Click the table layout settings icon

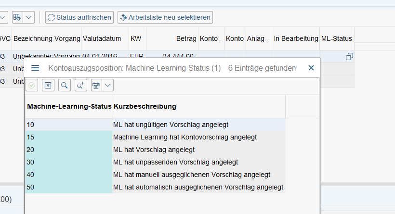(17, 17)
